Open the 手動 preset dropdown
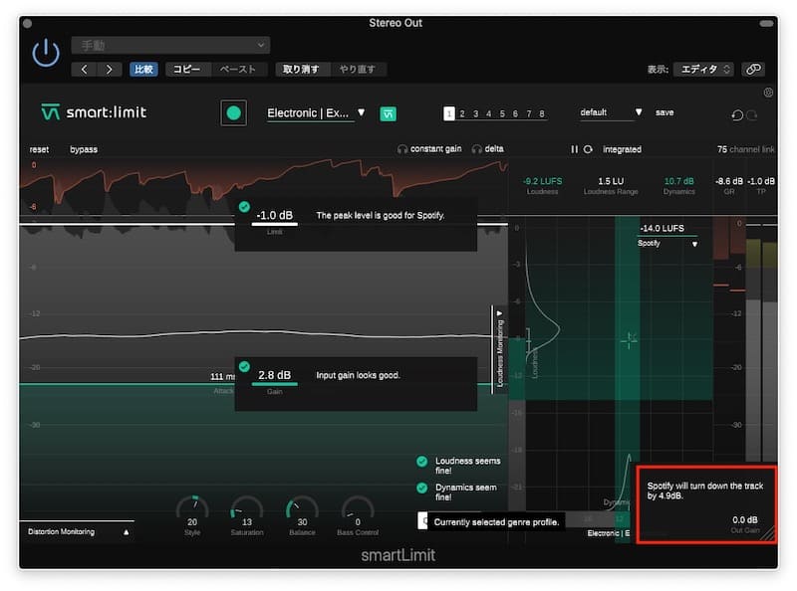The image size is (797, 591). click(x=170, y=45)
